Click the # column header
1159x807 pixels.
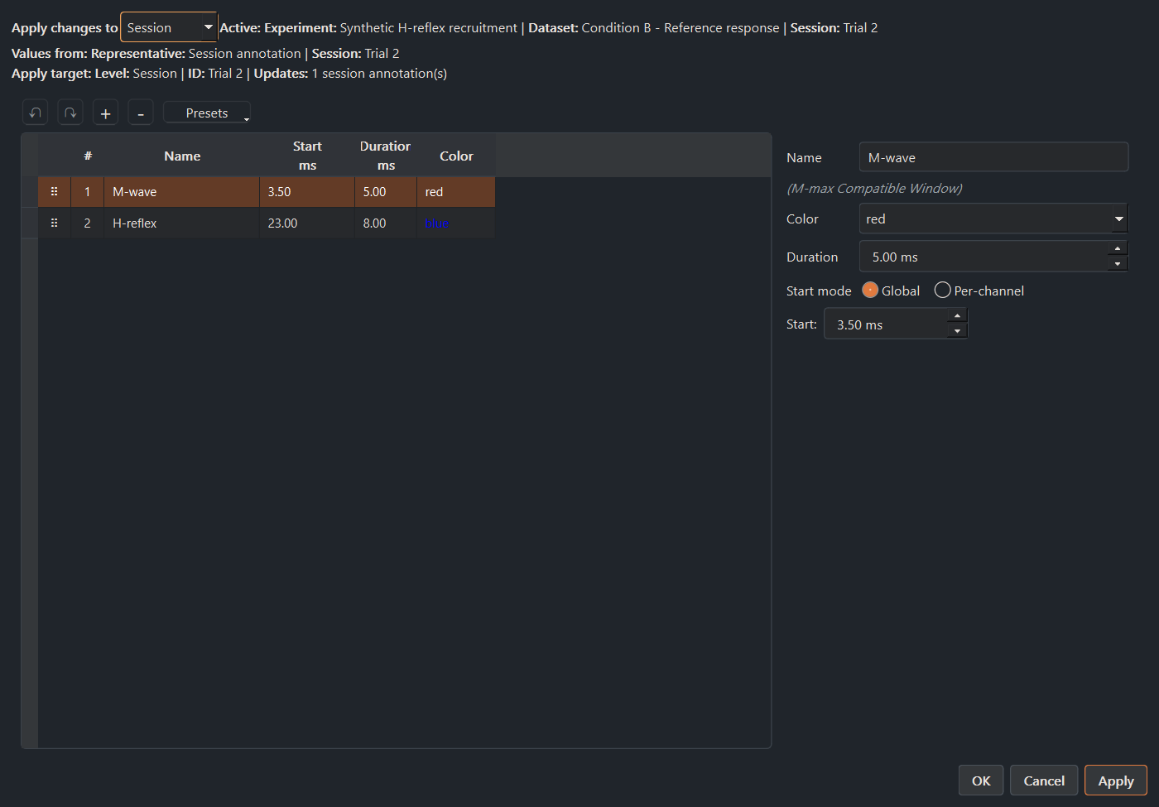point(88,156)
